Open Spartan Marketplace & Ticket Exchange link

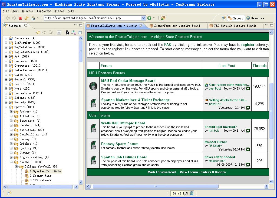point(135,100)
